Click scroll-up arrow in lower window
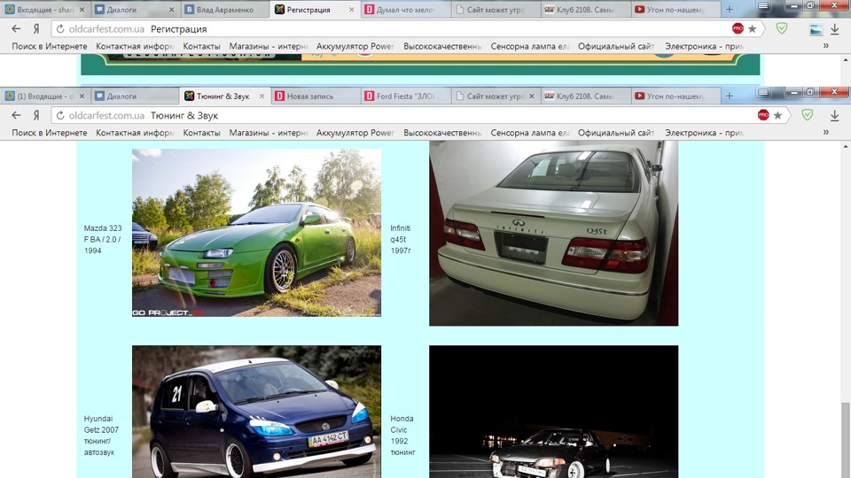Viewport: 851px width, 478px height. coord(846,146)
